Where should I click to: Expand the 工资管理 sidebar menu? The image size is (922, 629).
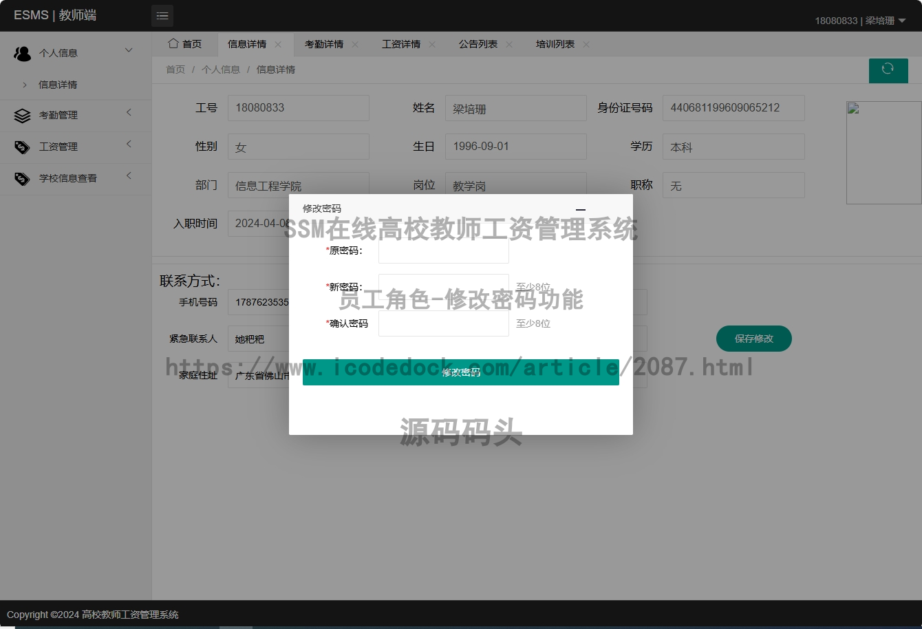point(129,144)
